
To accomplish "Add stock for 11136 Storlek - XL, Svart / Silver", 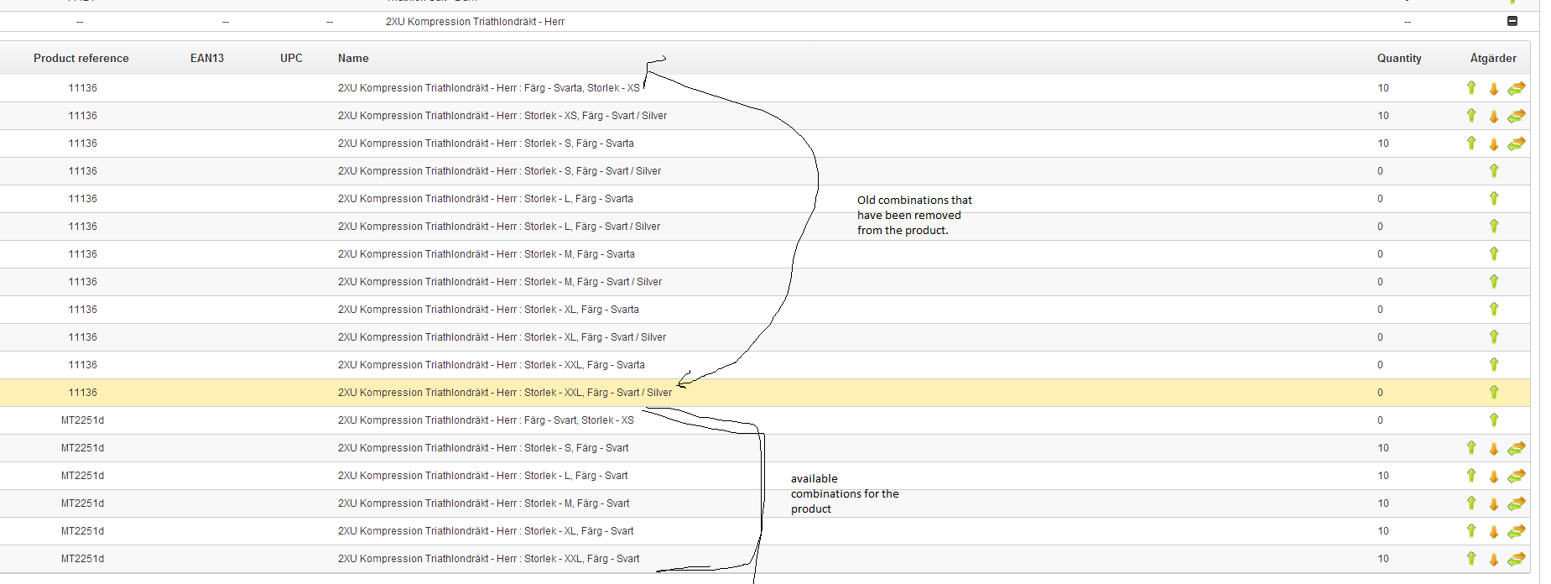I will click(1494, 336).
